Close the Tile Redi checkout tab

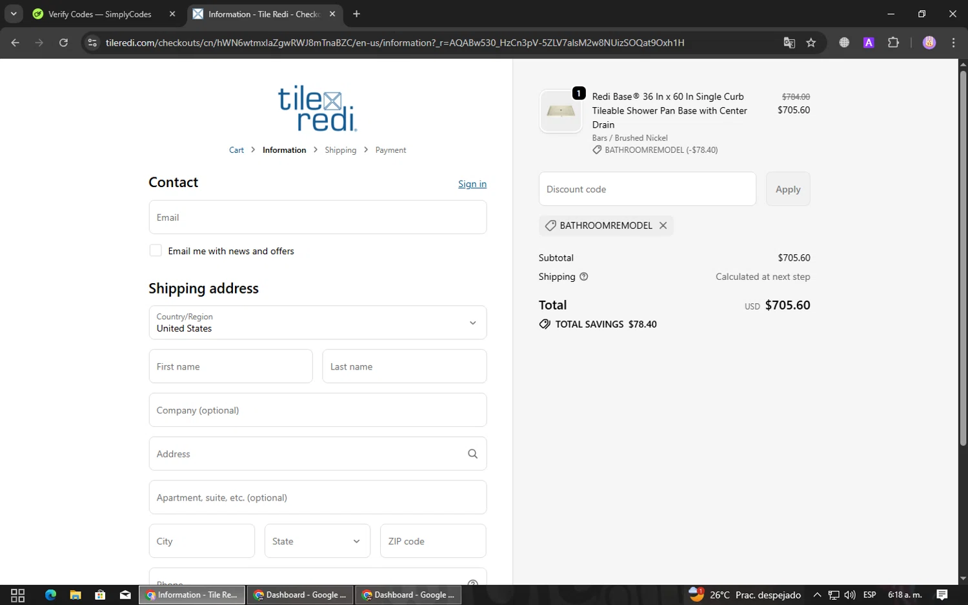pos(332,14)
